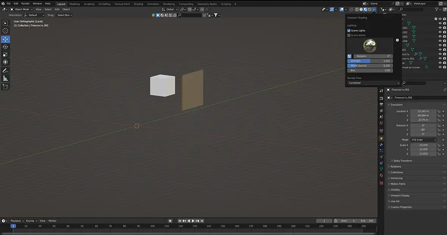This screenshot has height=235, width=447.
Task: Activate the Transform tool in the left toolbar
Action: coord(5,62)
